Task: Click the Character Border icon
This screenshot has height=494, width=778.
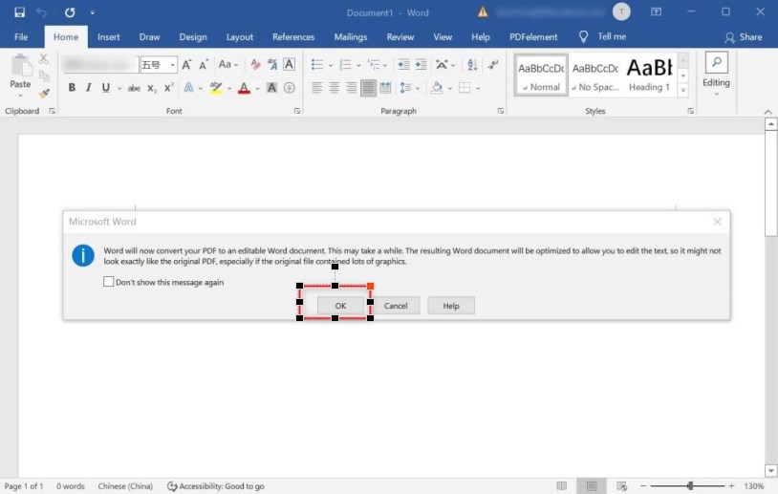Action: pos(289,64)
